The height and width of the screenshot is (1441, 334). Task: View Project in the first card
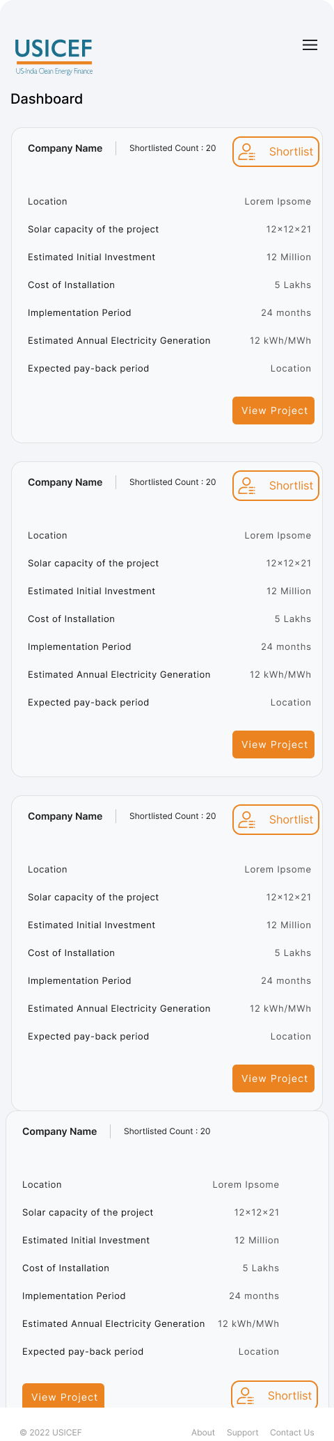(x=273, y=411)
